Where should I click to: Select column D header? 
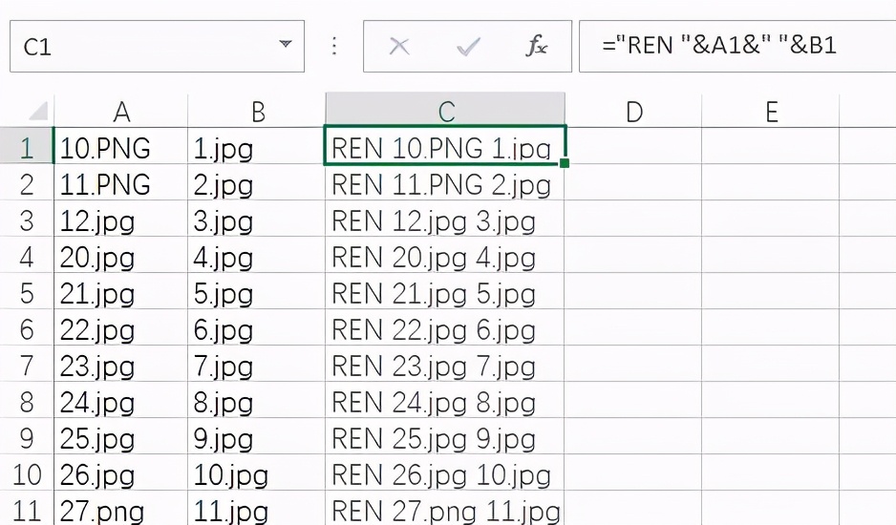[x=633, y=112]
